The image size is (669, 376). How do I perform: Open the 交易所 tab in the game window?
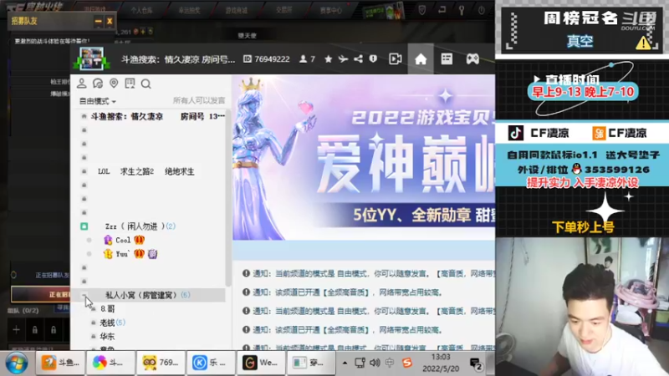[x=284, y=10]
